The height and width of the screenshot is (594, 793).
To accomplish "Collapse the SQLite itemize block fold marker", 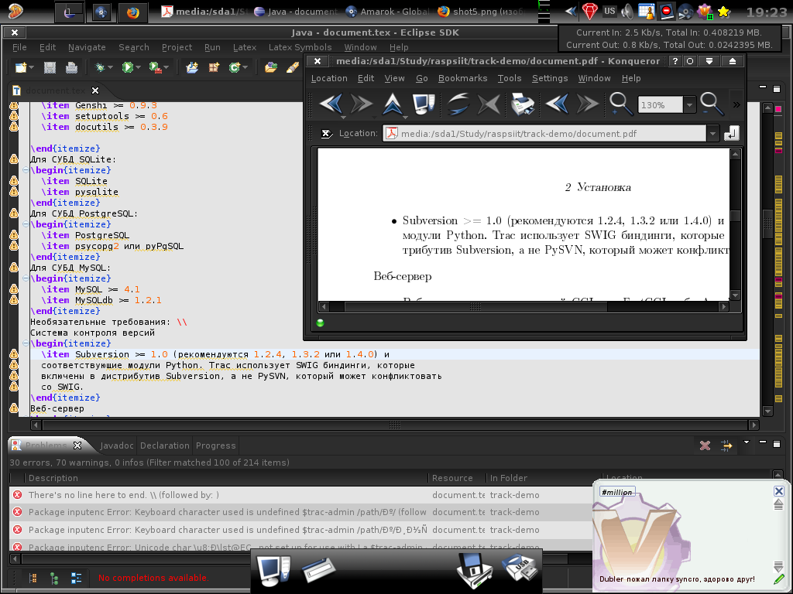I will pyautogui.click(x=26, y=171).
